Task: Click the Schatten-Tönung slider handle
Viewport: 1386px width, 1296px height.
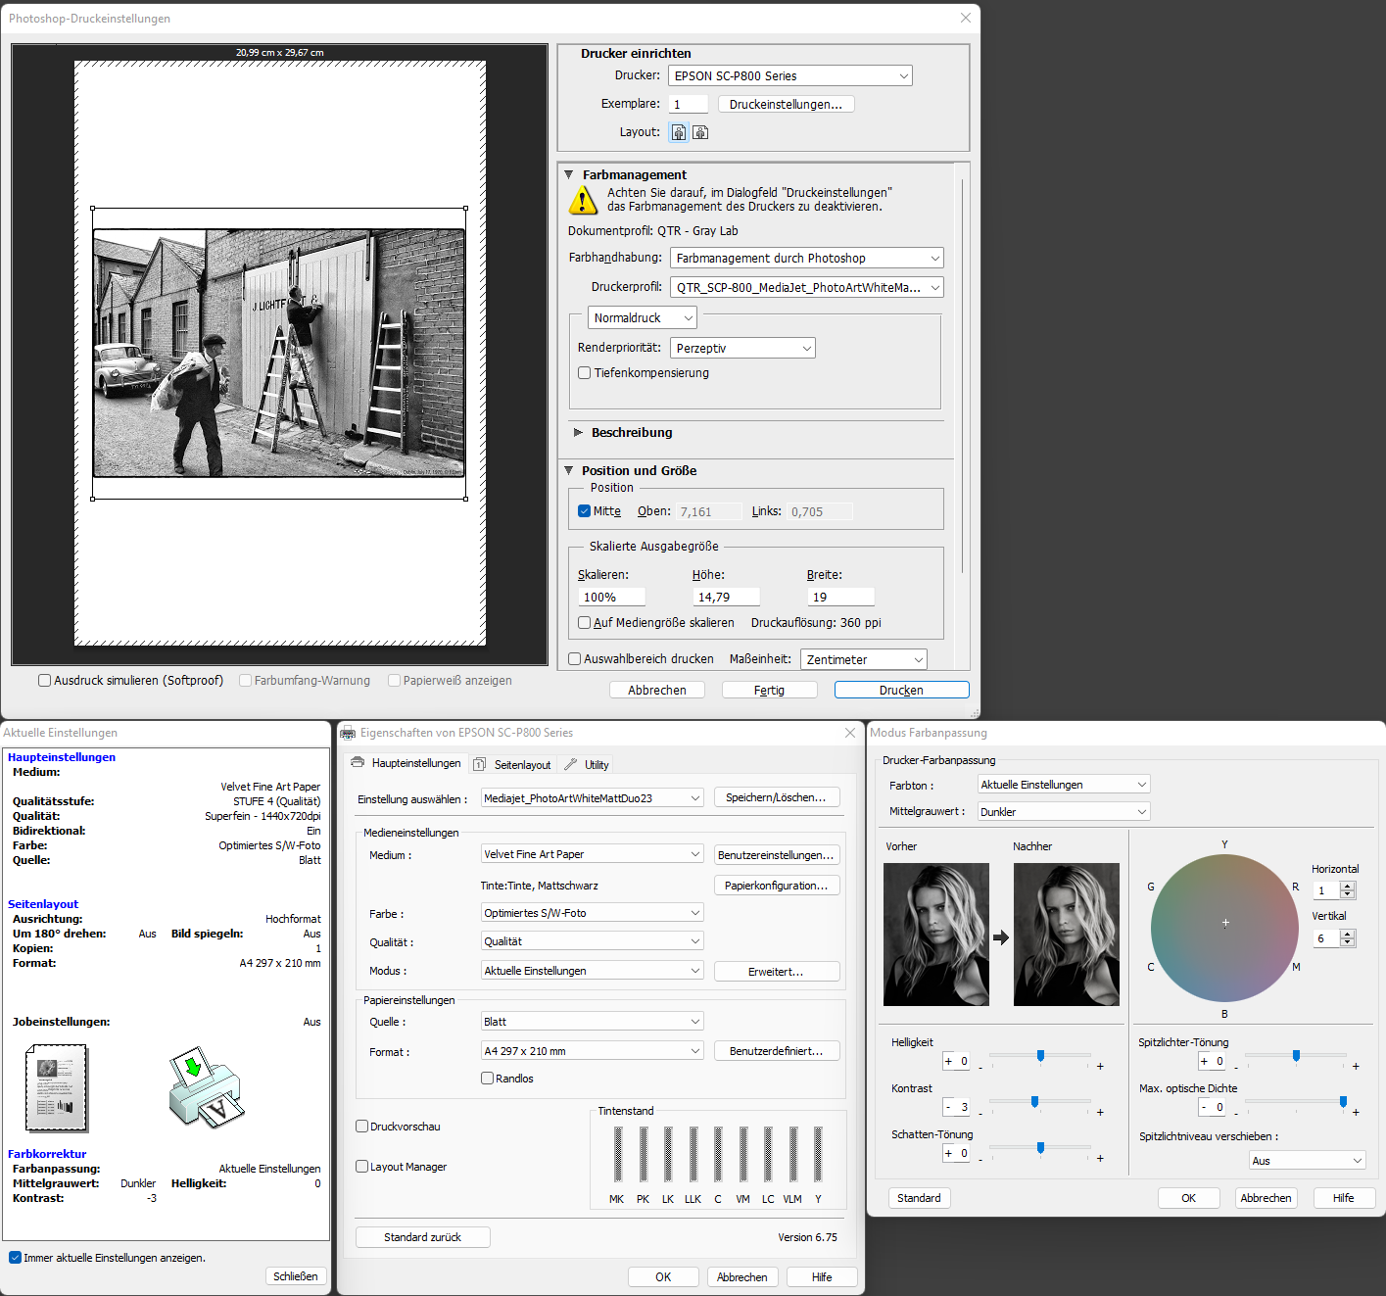Action: [1040, 1147]
